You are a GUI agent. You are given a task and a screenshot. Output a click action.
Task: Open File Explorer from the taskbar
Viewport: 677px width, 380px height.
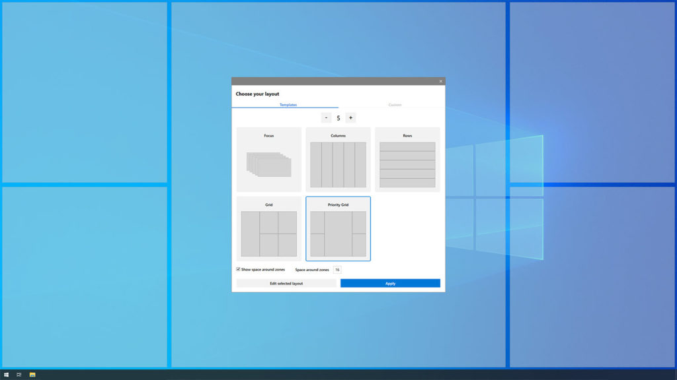click(x=32, y=375)
